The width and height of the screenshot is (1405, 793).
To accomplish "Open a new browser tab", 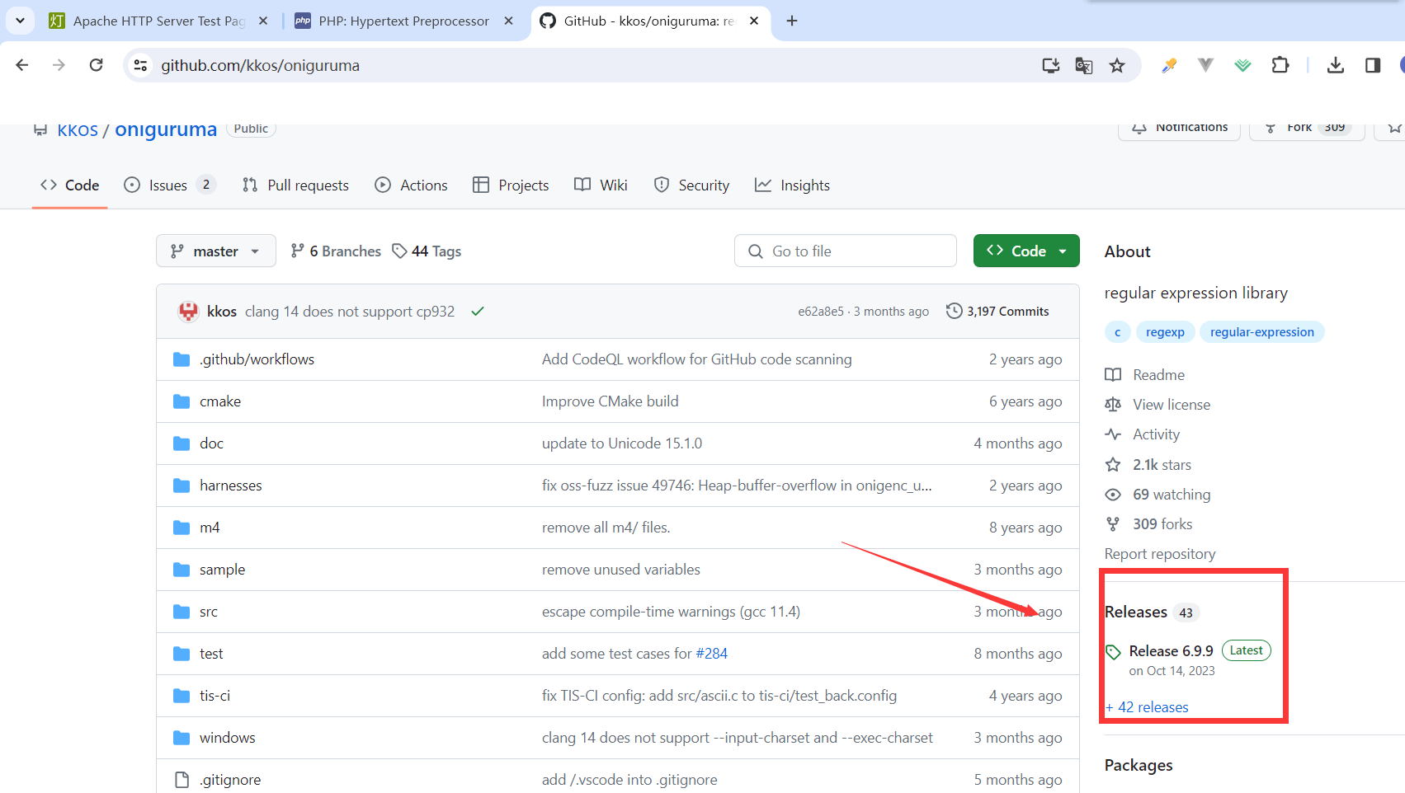I will 792,21.
